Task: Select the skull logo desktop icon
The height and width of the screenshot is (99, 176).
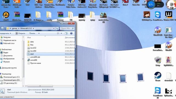Action: 169,92
